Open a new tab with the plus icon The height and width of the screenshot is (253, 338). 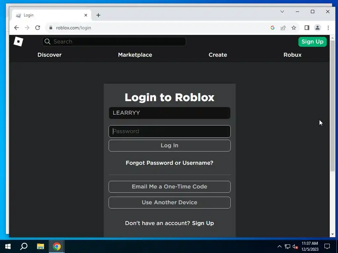pos(98,15)
